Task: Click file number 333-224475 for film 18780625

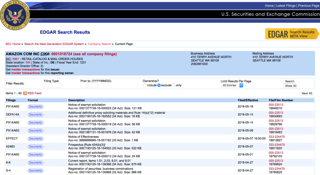Action: 277,169
